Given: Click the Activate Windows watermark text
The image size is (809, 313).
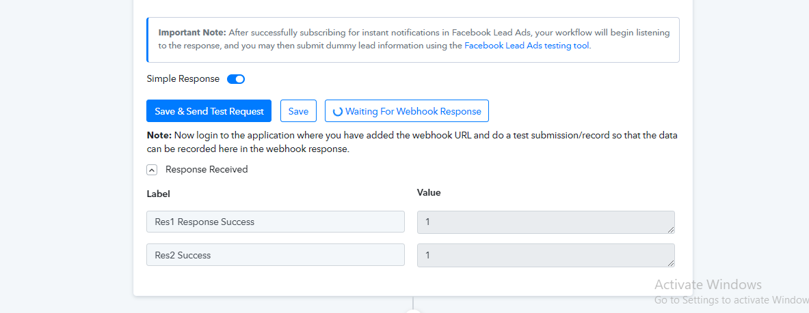Looking at the screenshot, I should tap(708, 284).
